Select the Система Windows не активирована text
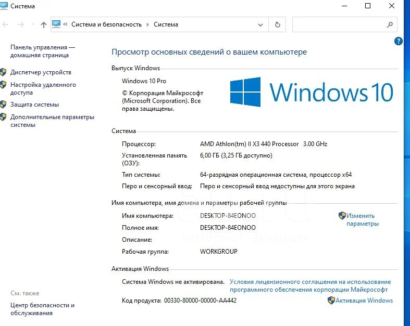 pos(173,282)
